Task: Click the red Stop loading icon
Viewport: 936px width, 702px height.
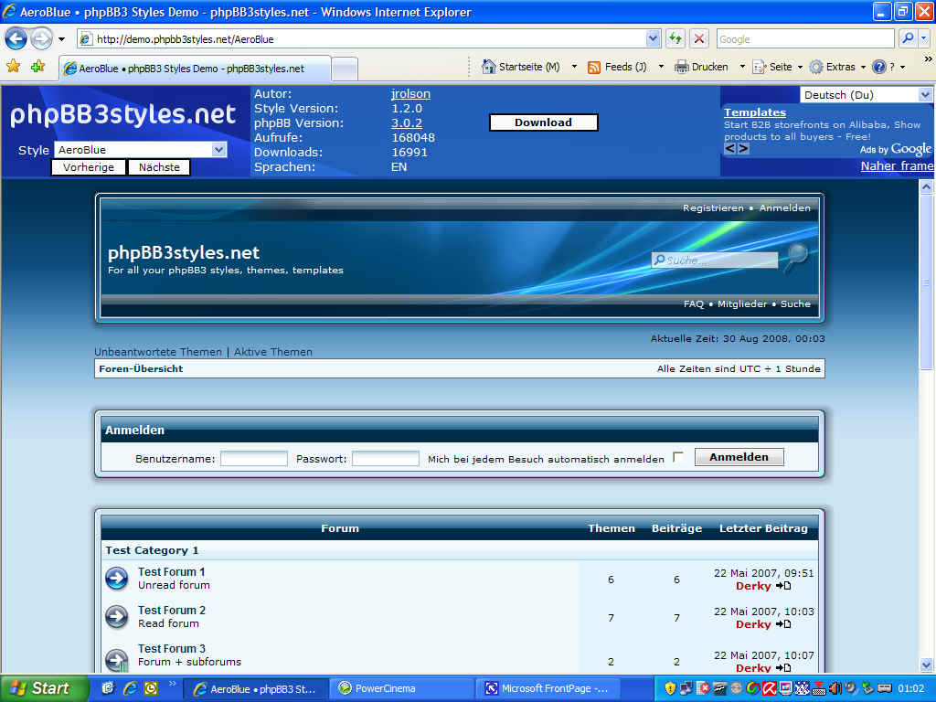Action: click(x=699, y=38)
